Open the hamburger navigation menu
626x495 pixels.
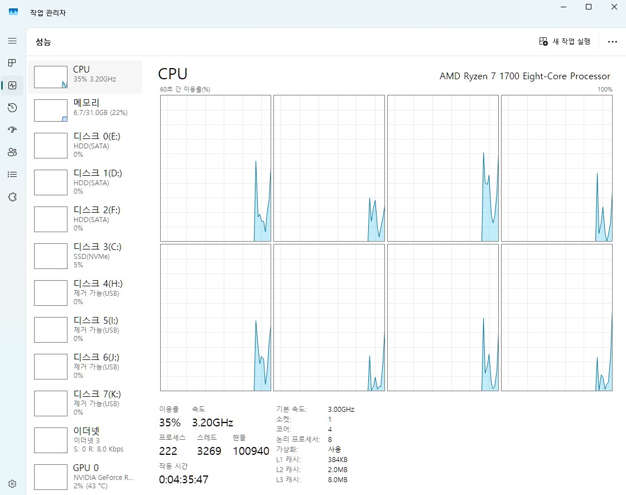[x=12, y=41]
